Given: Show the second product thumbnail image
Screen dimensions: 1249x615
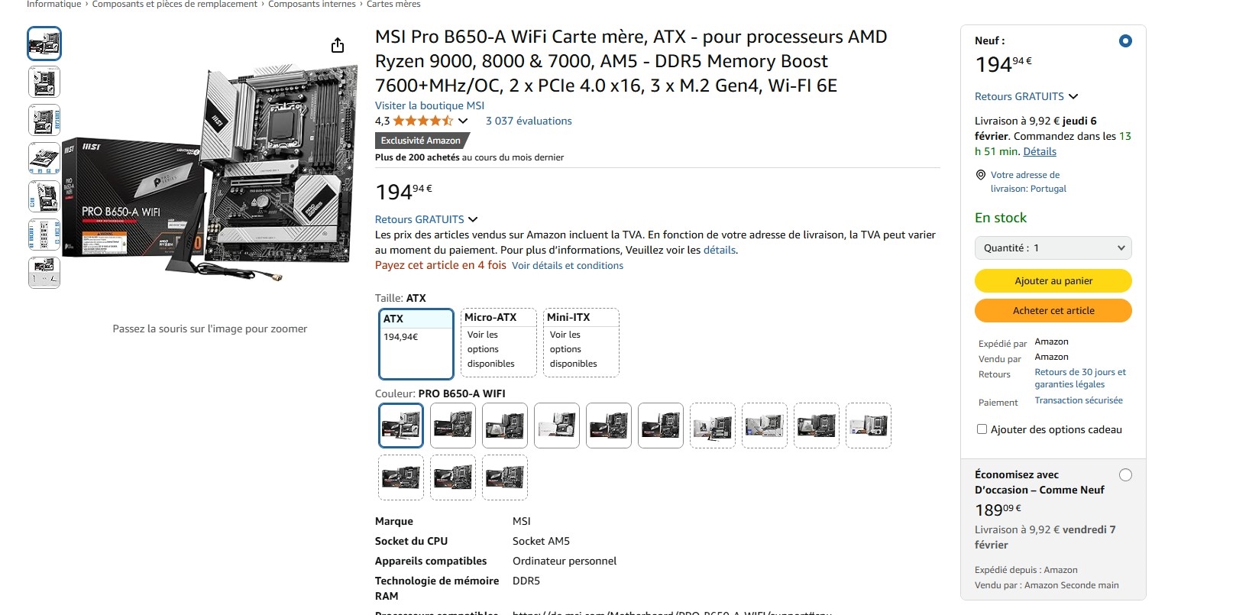Looking at the screenshot, I should point(44,82).
